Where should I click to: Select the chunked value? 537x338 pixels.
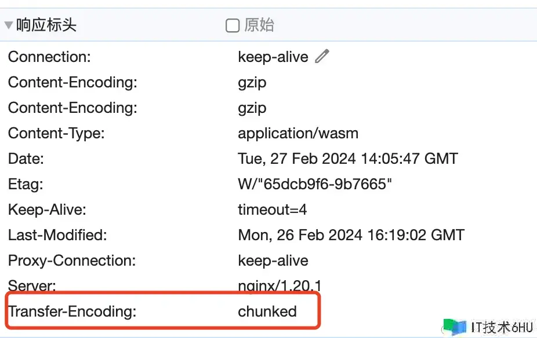(267, 311)
